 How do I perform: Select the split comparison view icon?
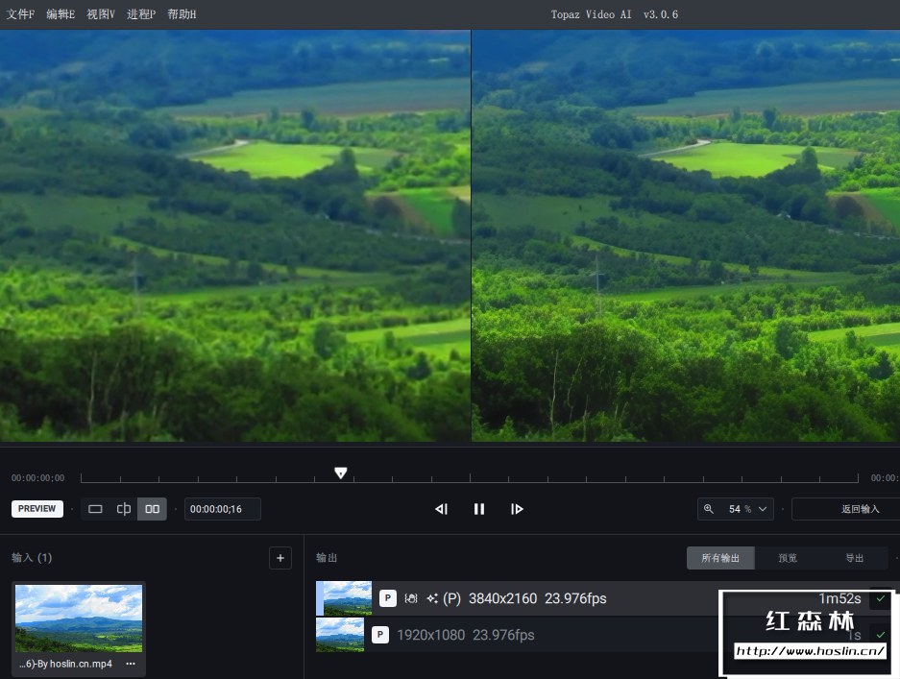tap(123, 509)
